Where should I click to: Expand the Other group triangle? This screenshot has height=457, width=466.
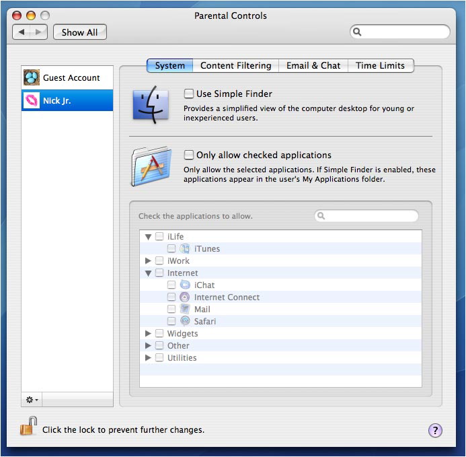coord(148,345)
